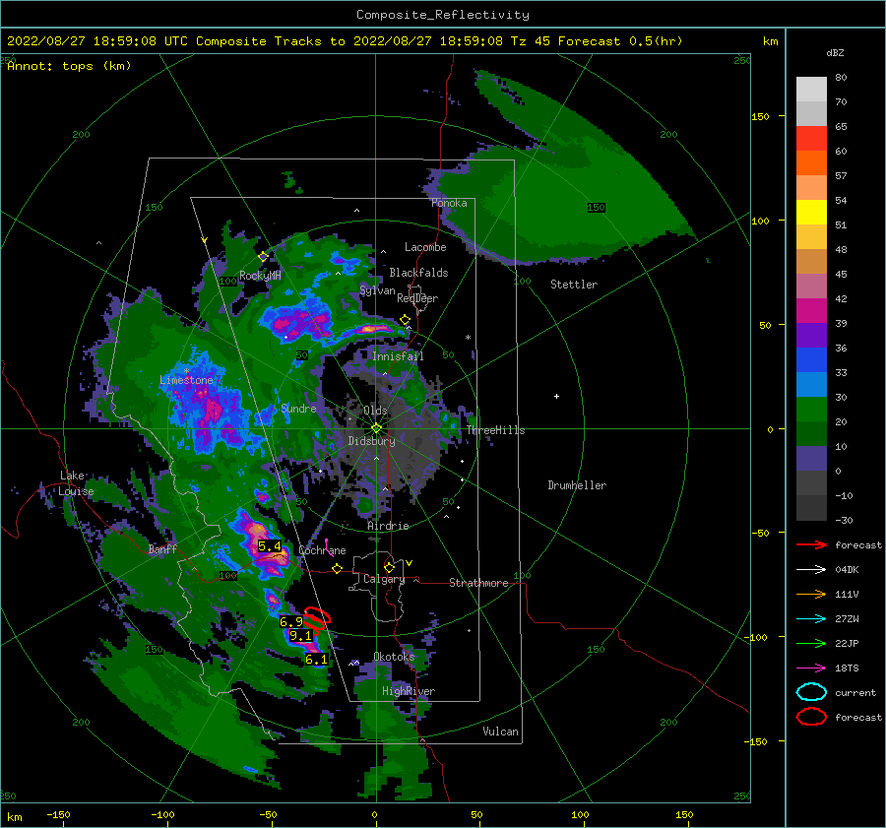
Task: Click the yellow diamond marker below Cochrane
Action: (337, 569)
